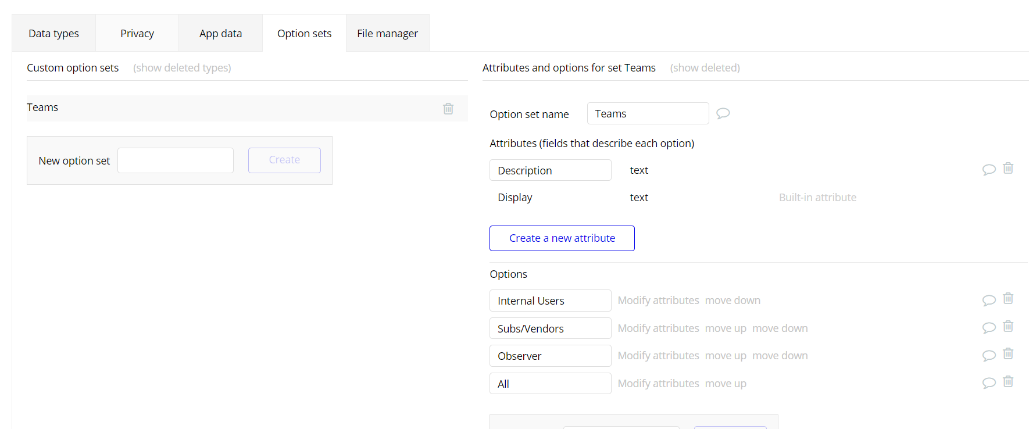Add comment on Description attribute
Image resolution: width=1029 pixels, height=429 pixels.
(x=989, y=170)
